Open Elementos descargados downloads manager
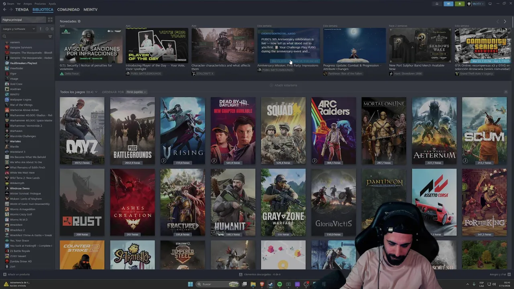 (x=260, y=275)
